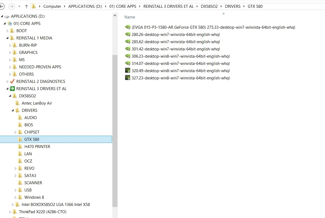Select file 285.62-desktop-win7-winvista-64bit-english-whql

click(176, 42)
